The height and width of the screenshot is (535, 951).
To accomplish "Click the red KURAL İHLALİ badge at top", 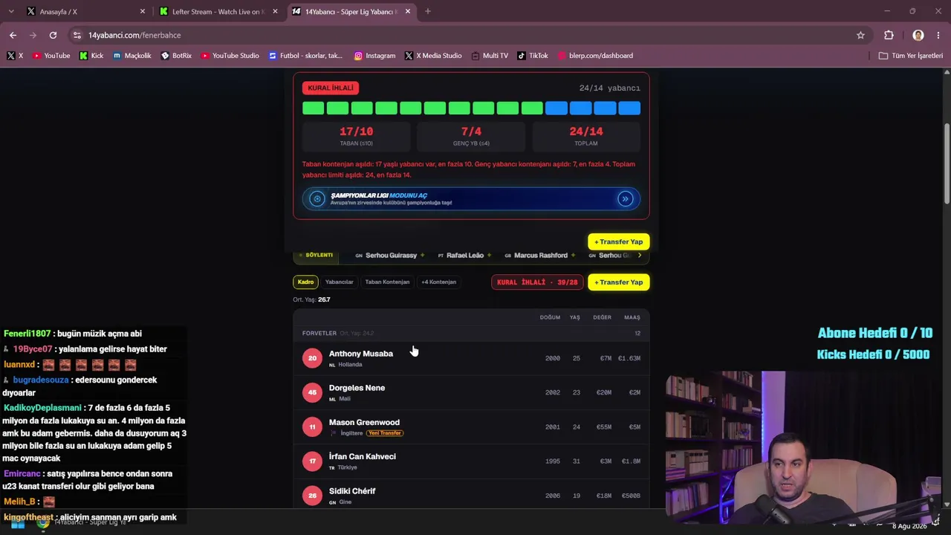I will (331, 88).
